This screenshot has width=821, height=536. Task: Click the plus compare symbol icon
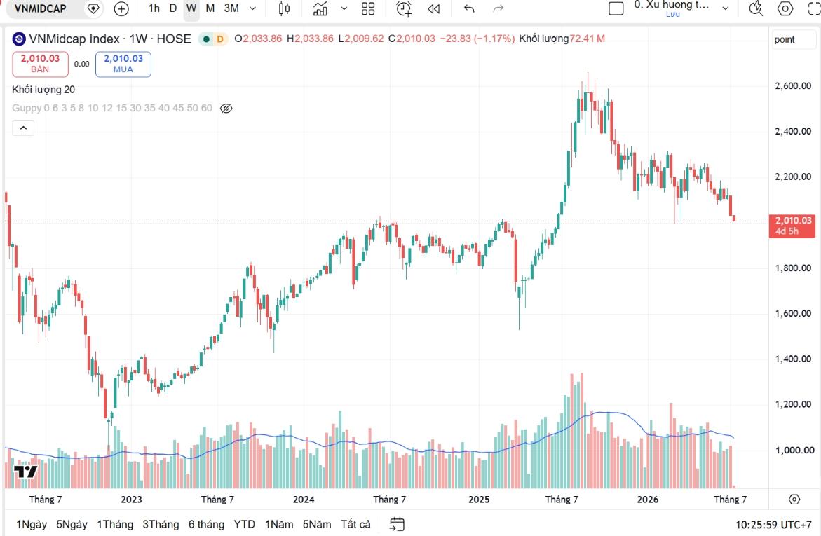[121, 8]
